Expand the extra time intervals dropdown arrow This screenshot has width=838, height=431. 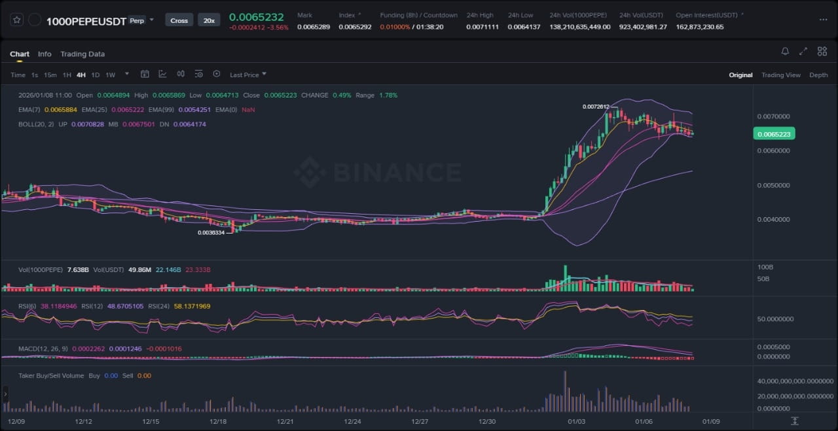[127, 74]
